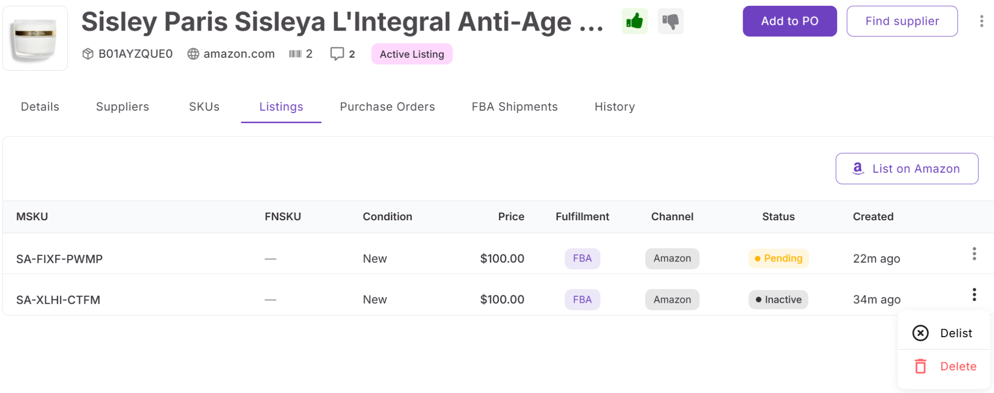This screenshot has width=994, height=393.
Task: Click Amazon channel badge in SA-XLHI-CTFM row
Action: click(x=672, y=299)
